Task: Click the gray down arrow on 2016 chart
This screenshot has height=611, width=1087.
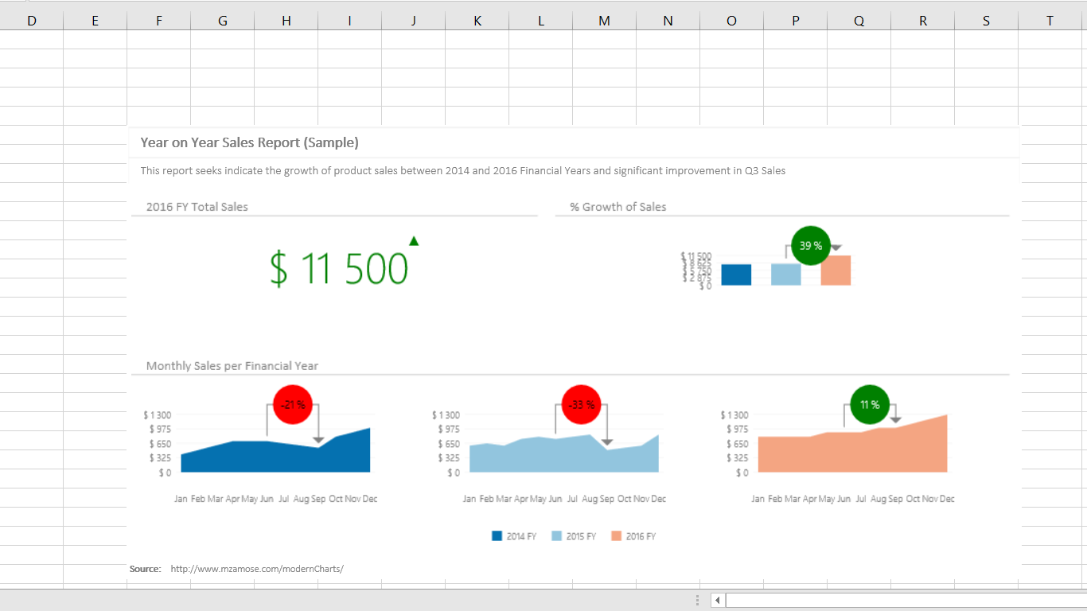Action: (895, 420)
